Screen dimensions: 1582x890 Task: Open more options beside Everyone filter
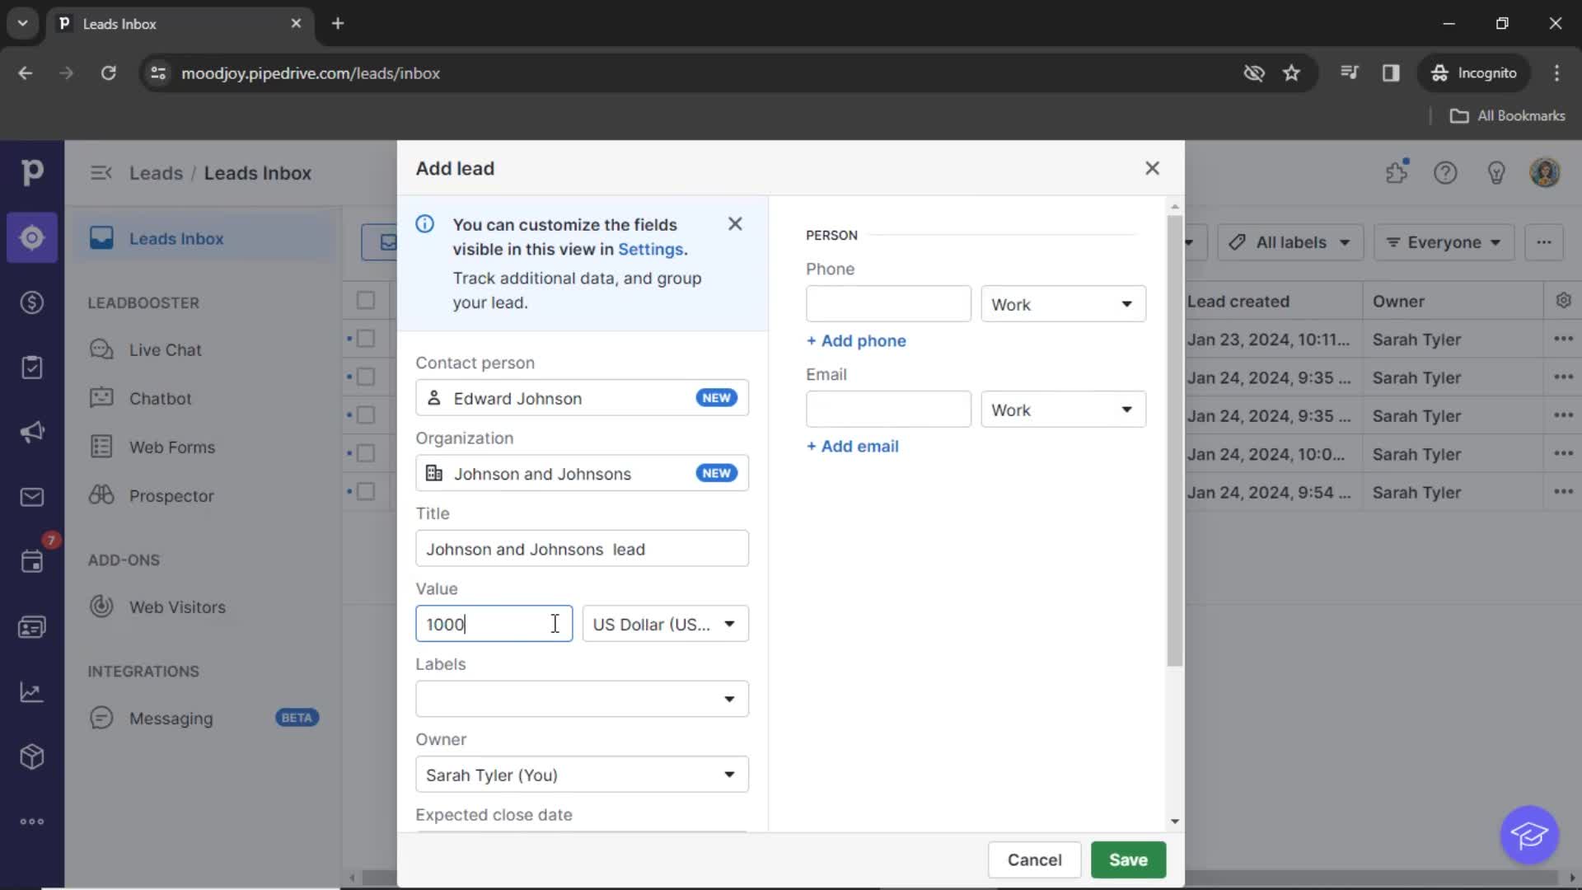[1544, 242]
